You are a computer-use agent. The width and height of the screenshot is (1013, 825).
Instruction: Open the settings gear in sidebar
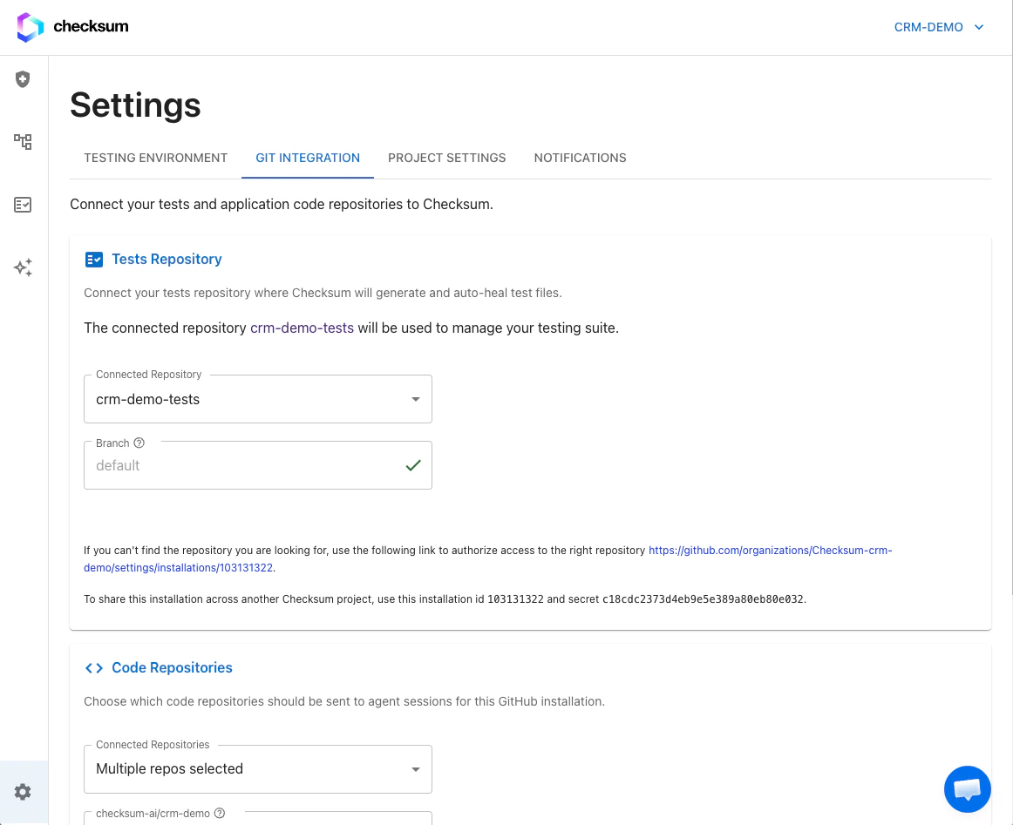(23, 792)
